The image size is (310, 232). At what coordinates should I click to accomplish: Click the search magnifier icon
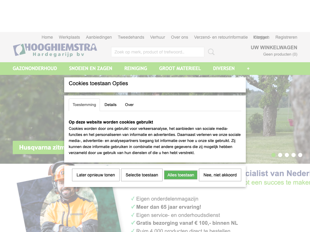[211, 52]
